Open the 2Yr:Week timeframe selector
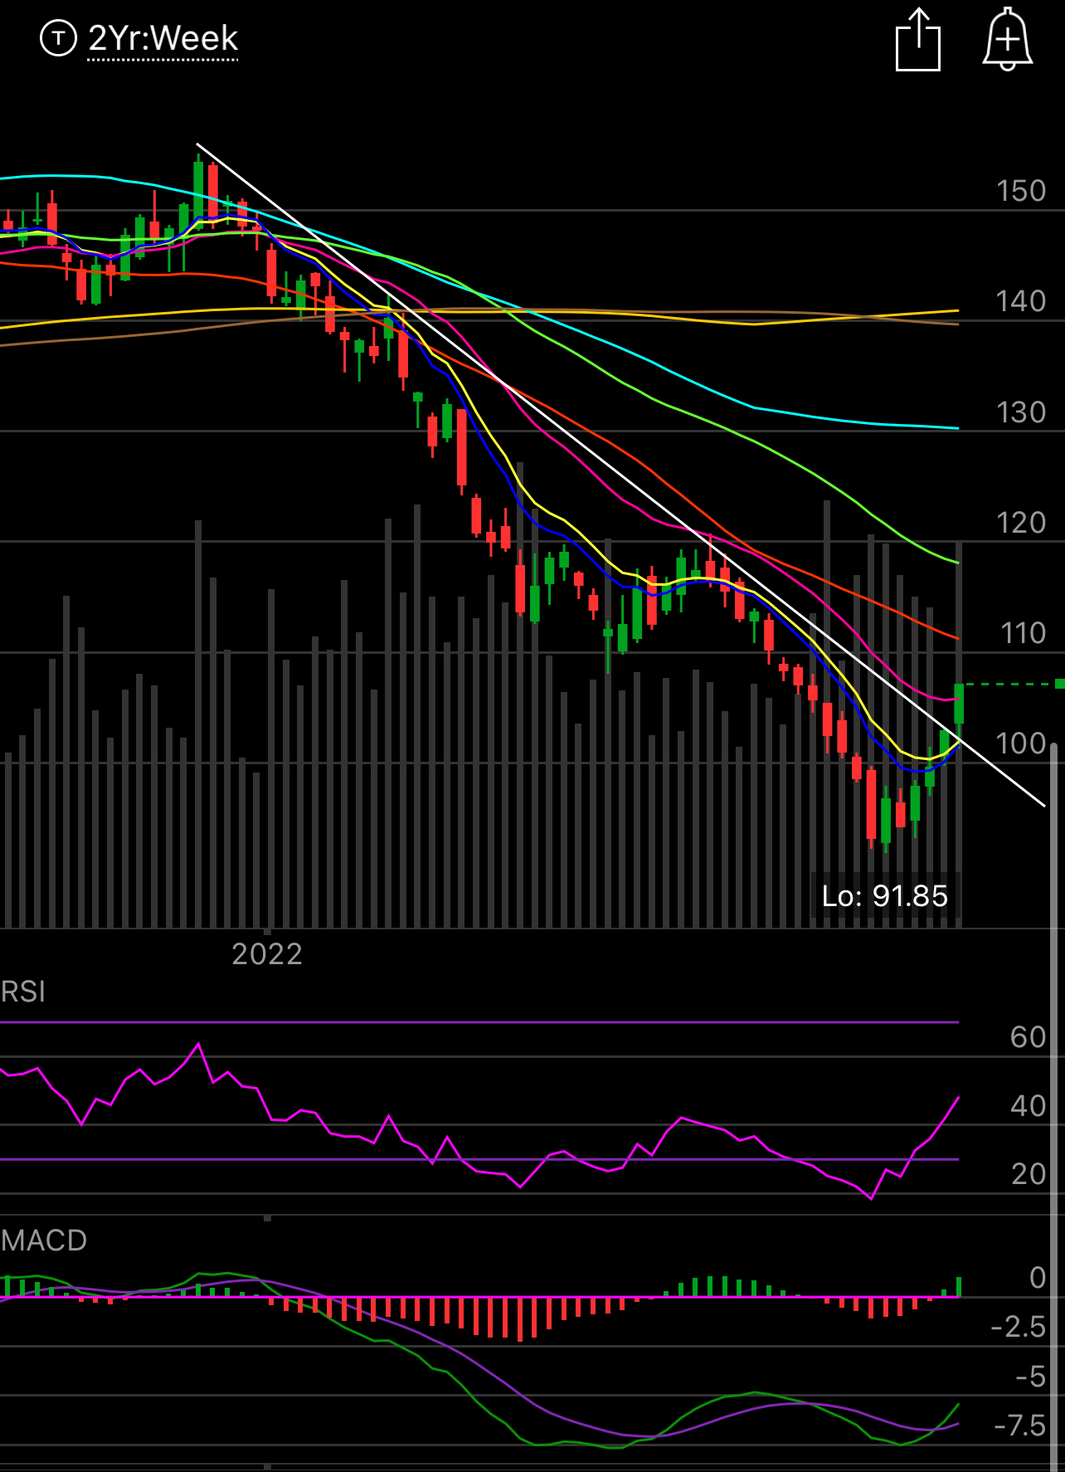Image resolution: width=1065 pixels, height=1472 pixels. (x=163, y=38)
